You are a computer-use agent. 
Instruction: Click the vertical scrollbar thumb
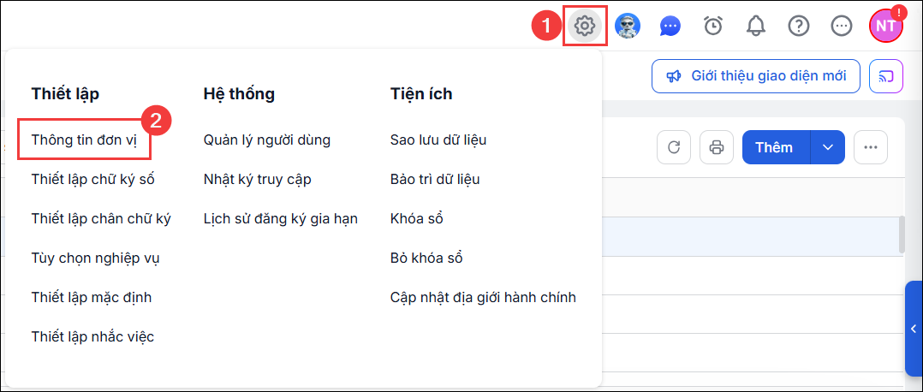(x=902, y=235)
